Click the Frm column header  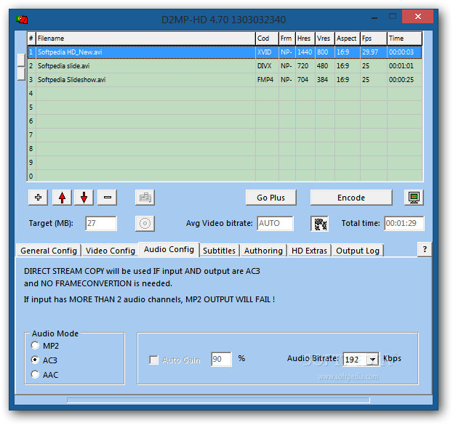pos(287,39)
